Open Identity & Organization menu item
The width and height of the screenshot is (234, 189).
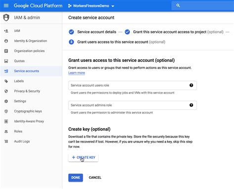coord(31,41)
